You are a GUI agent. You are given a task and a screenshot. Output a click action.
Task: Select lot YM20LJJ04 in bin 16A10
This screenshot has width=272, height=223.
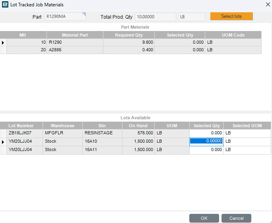[25, 142]
